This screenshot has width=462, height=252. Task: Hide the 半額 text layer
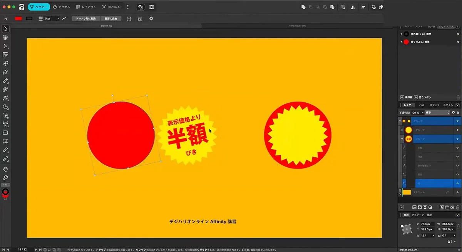point(457,148)
